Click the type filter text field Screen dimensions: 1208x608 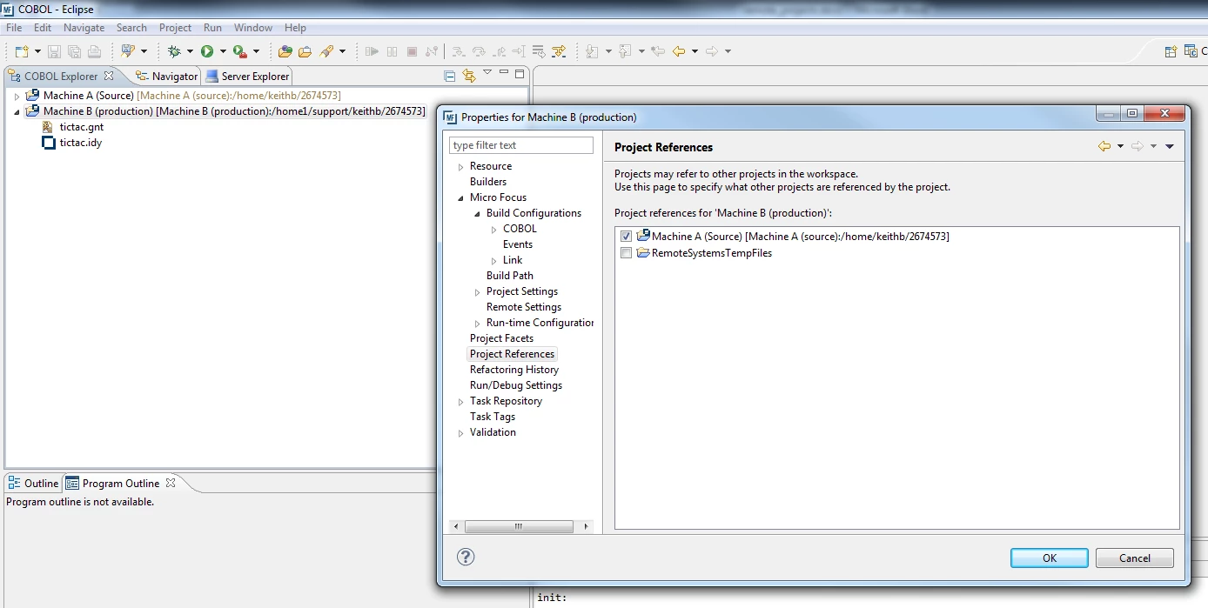click(521, 145)
